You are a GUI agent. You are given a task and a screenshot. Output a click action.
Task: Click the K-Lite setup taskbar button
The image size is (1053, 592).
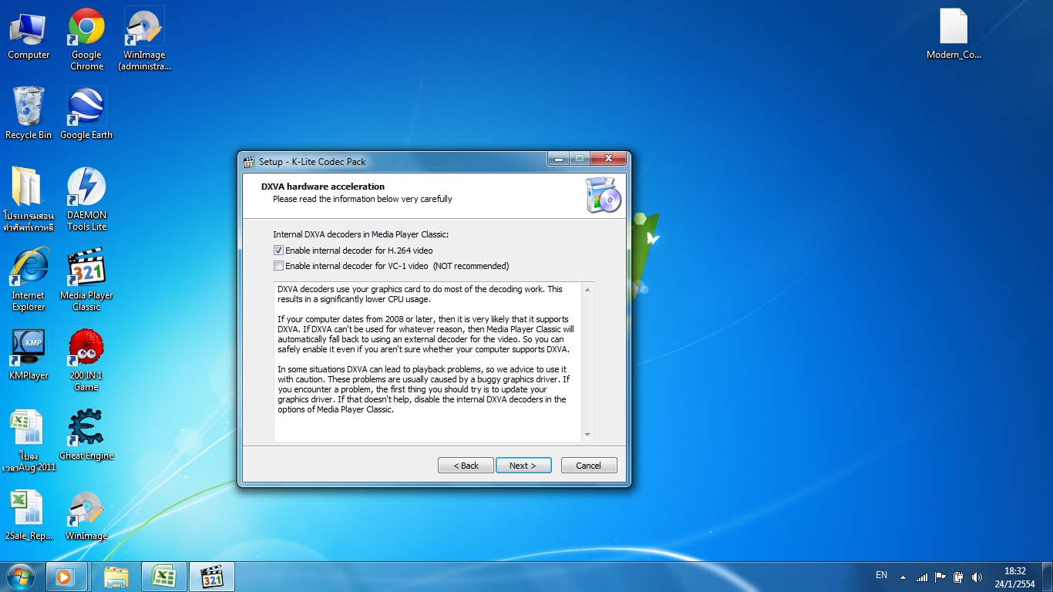click(x=211, y=577)
